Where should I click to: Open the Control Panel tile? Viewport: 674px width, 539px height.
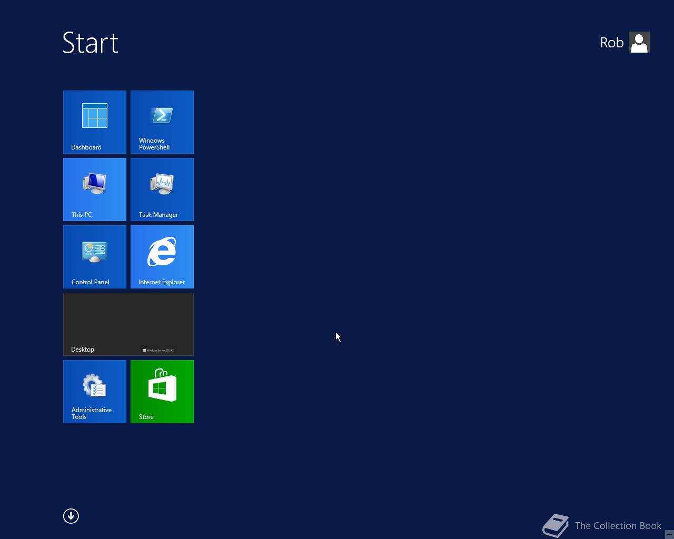point(95,257)
